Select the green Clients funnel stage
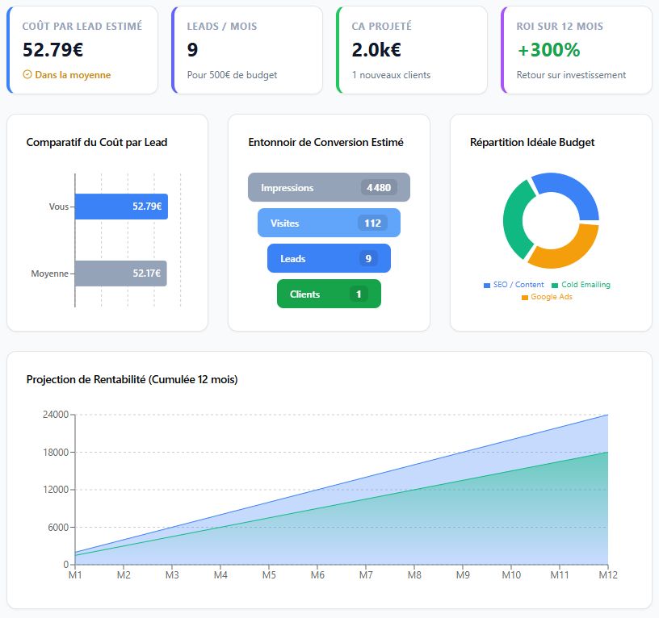Viewport: 659px width, 618px height. pos(329,294)
